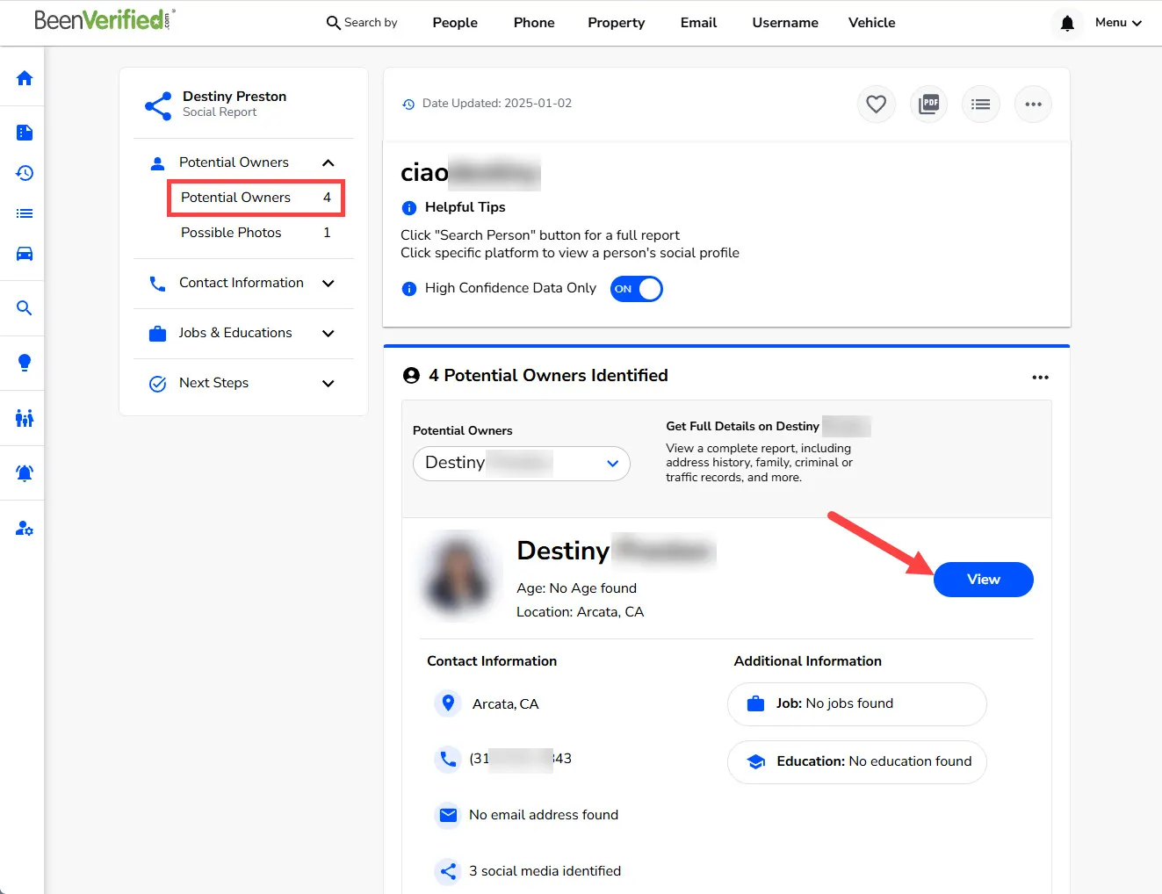Screen dimensions: 1162x894
Task: Start a new search using the magnifier icon
Action: click(22, 307)
